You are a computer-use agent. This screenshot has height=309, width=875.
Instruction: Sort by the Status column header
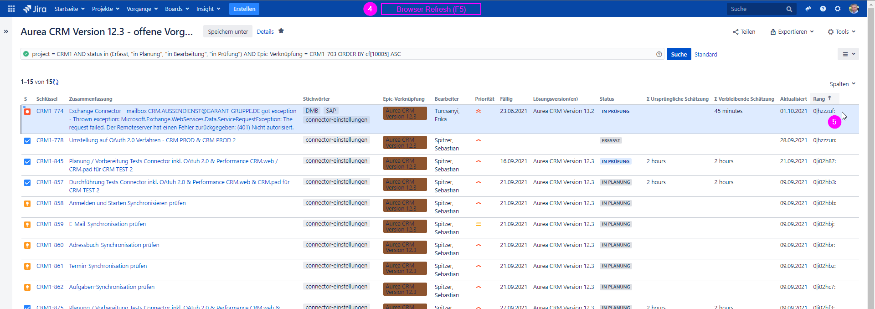pyautogui.click(x=607, y=99)
